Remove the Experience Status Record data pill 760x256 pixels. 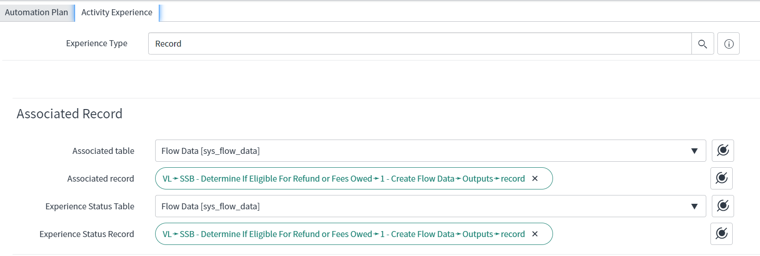(x=535, y=234)
